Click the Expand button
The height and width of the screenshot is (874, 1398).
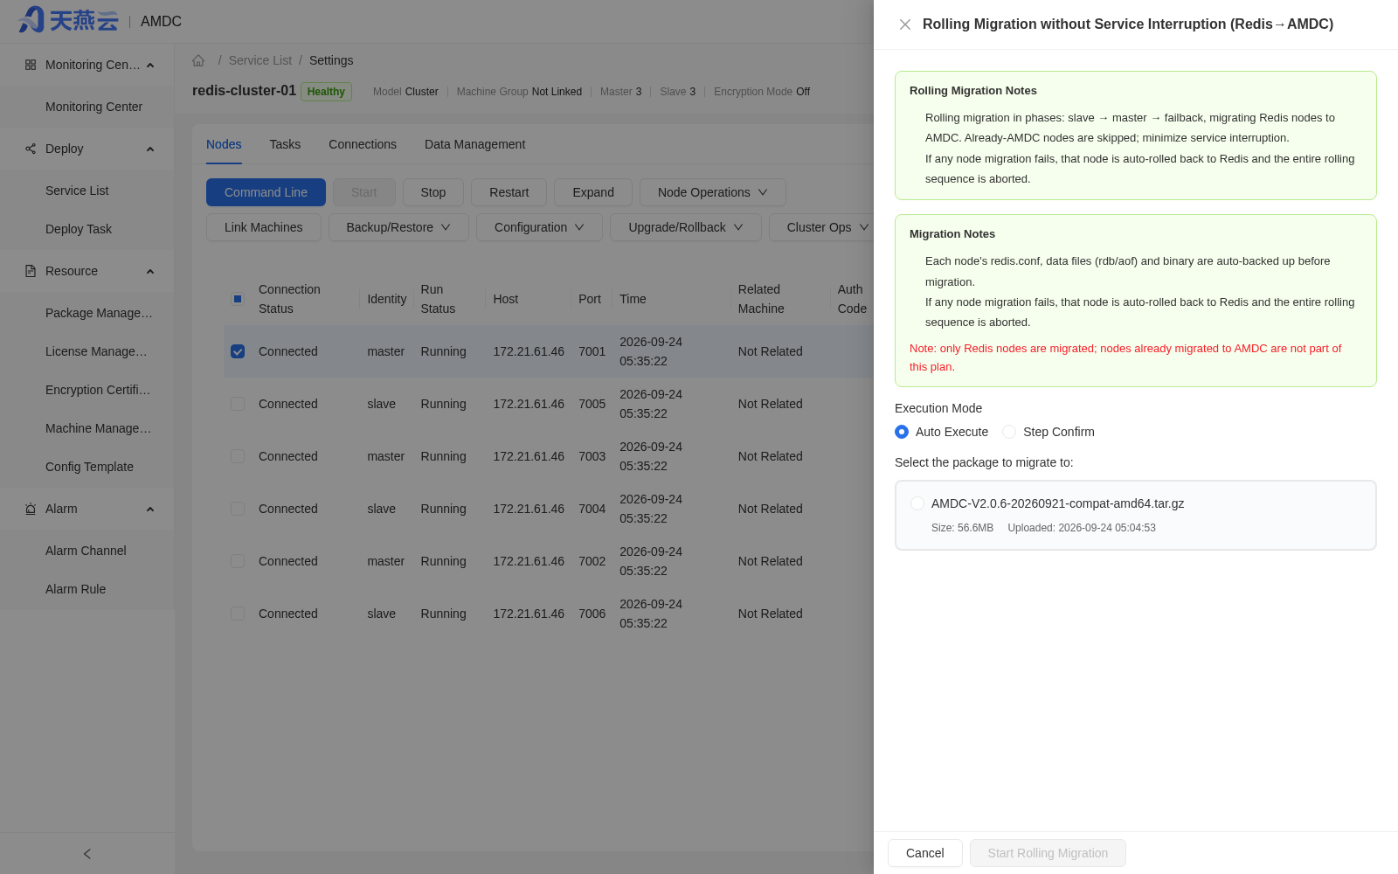point(593,192)
